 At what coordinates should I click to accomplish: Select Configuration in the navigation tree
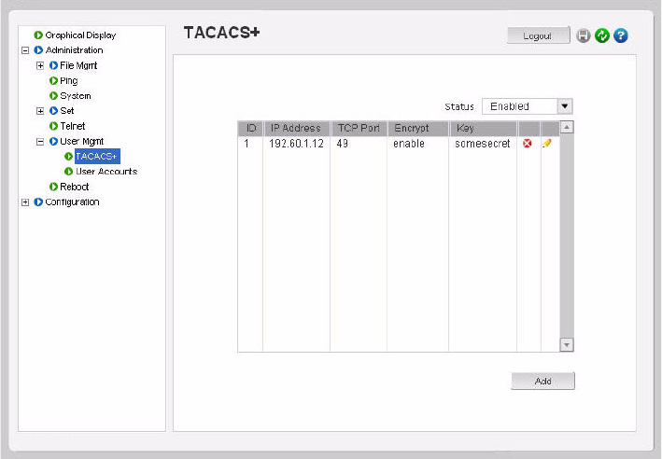[72, 202]
